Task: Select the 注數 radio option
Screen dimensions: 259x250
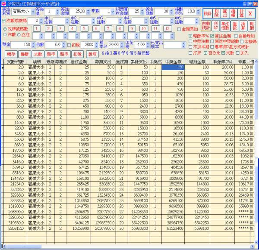Action: click(x=5, y=34)
